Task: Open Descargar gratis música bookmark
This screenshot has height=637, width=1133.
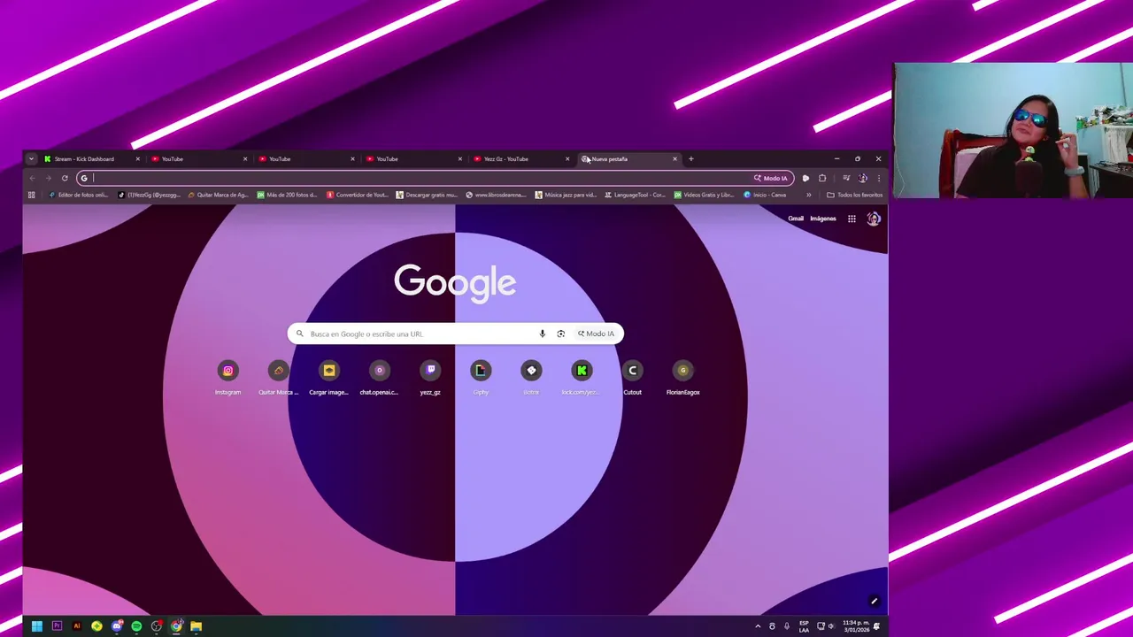Action: coord(427,195)
